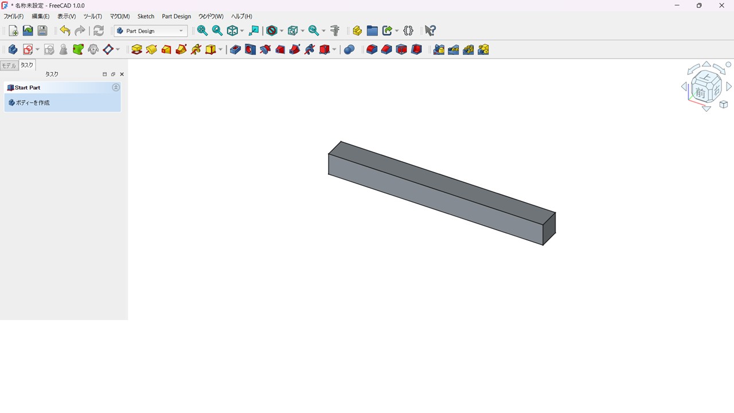Open the link actions dropdown arrow
Image resolution: width=734 pixels, height=413 pixels.
click(x=397, y=31)
